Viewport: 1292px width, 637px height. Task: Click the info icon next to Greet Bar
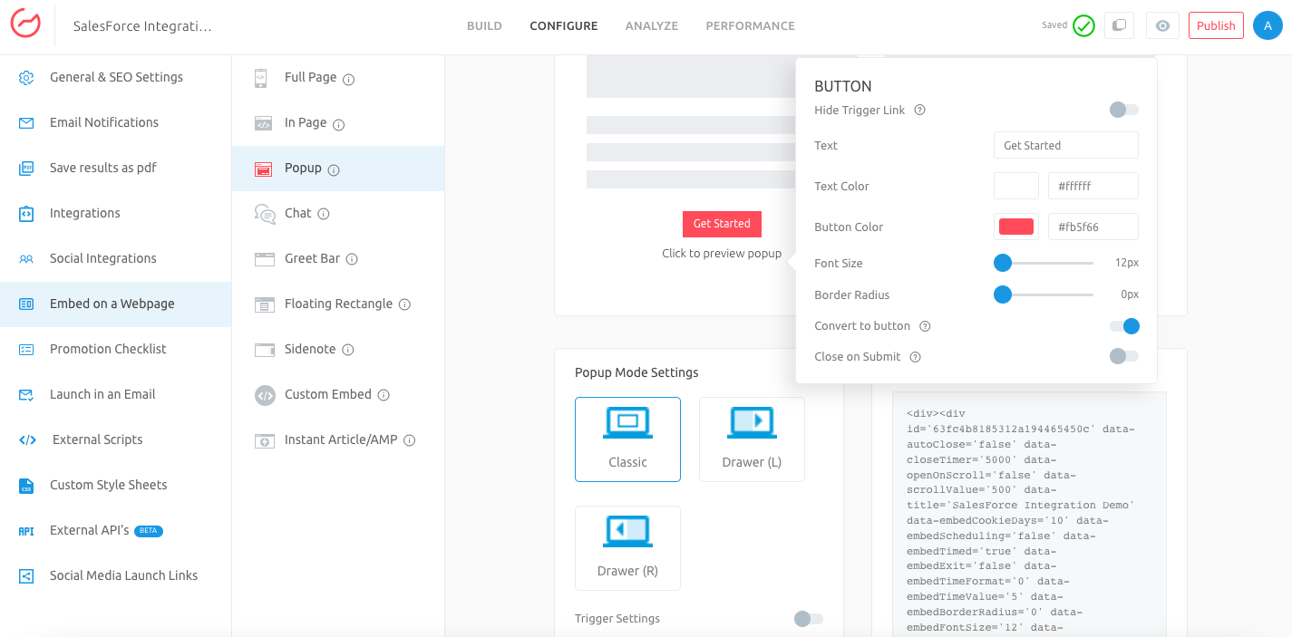click(x=352, y=259)
